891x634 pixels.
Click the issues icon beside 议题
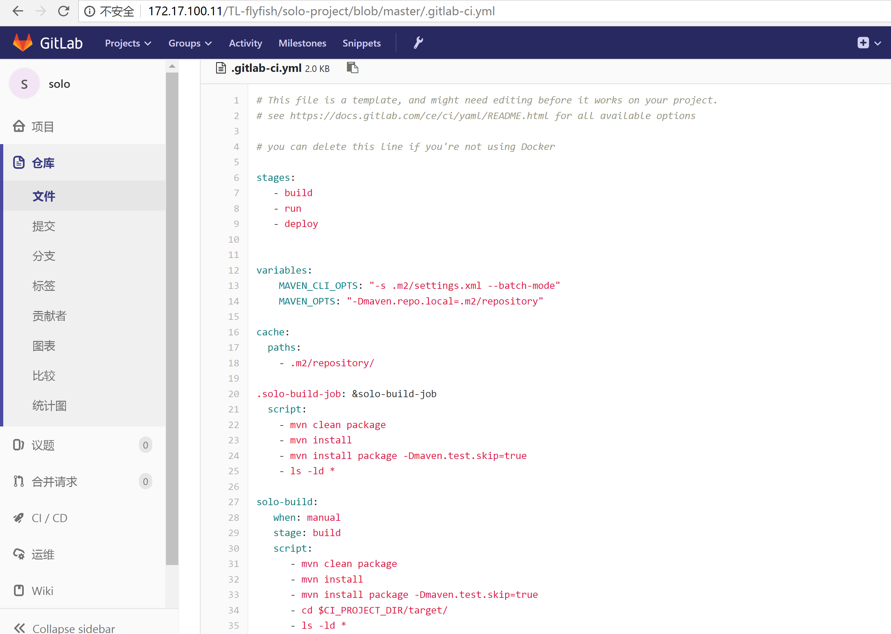[18, 445]
